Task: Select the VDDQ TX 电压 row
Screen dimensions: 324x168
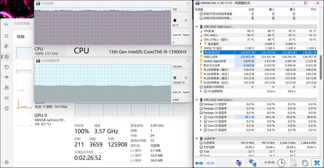Action: (x=256, y=48)
